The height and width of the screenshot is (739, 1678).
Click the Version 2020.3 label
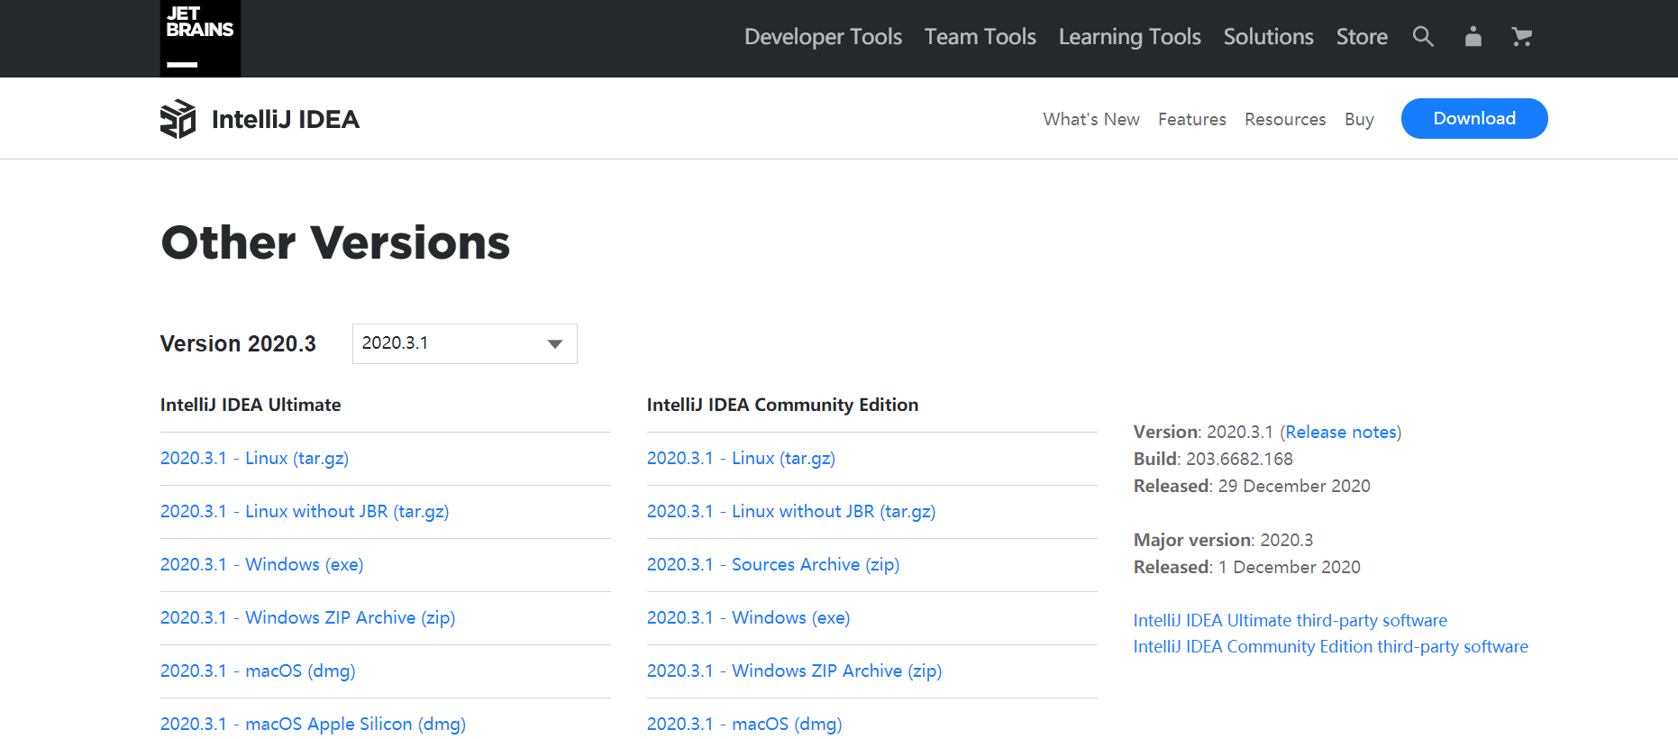(x=238, y=343)
